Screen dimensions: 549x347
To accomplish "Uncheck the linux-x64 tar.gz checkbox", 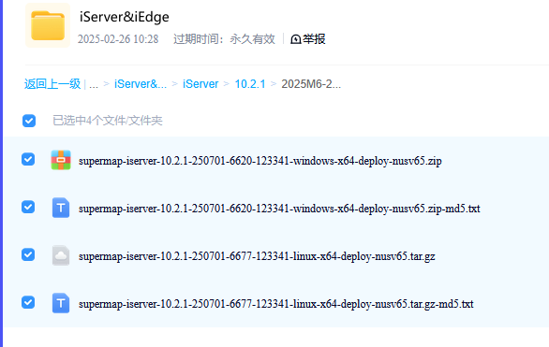I will (28, 254).
